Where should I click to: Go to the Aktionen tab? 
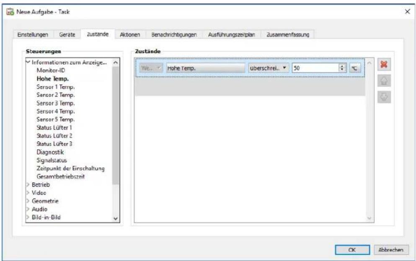[x=130, y=34]
